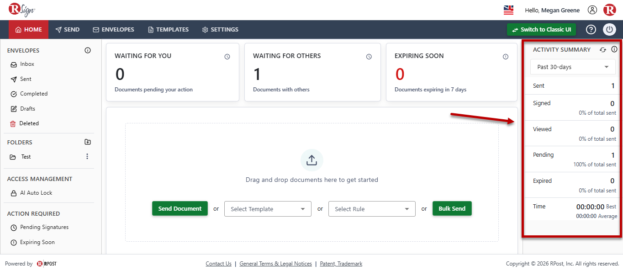Open the Envelopes tab in navigation bar
Viewport: 623px width, 271px height.
113,30
